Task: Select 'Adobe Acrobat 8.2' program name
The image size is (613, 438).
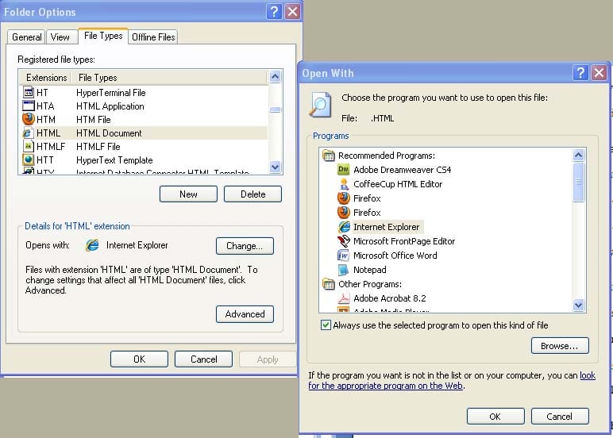Action: click(x=390, y=298)
